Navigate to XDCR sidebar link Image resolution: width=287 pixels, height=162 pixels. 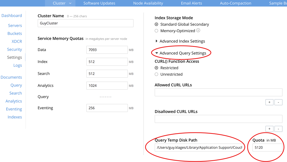(17, 41)
